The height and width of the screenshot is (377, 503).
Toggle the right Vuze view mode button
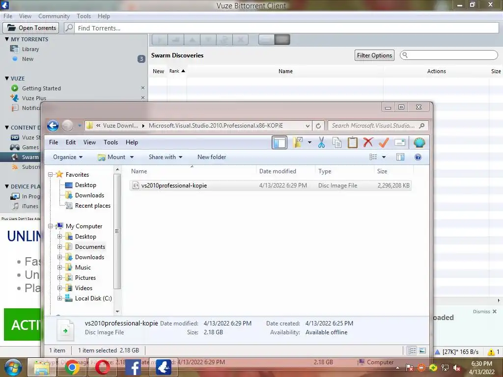tap(282, 40)
